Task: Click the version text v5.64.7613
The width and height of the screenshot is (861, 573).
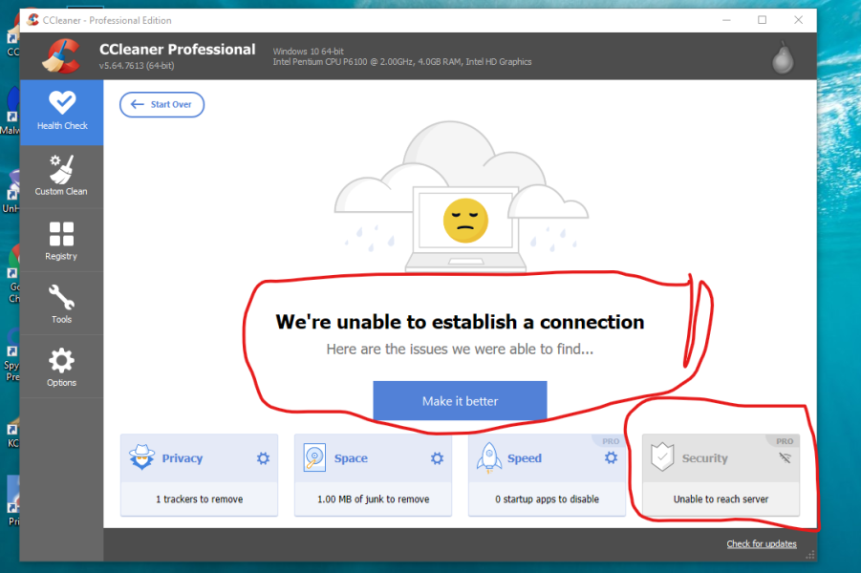Action: [137, 65]
